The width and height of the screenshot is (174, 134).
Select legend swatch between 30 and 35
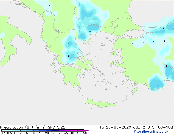[62, 130]
